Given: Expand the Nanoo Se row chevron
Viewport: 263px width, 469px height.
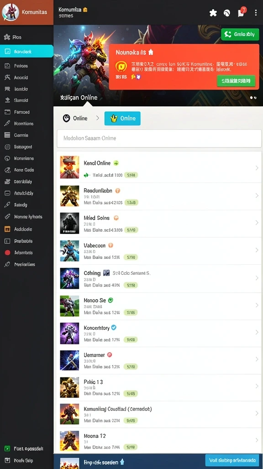Looking at the screenshot, I should pos(257,305).
